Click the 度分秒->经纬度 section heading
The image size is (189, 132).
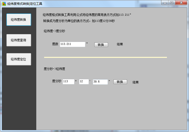[x=55, y=69]
